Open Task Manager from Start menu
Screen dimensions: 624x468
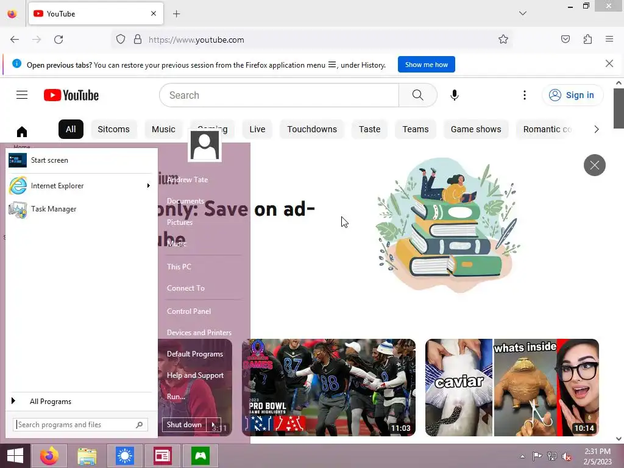click(x=80, y=209)
